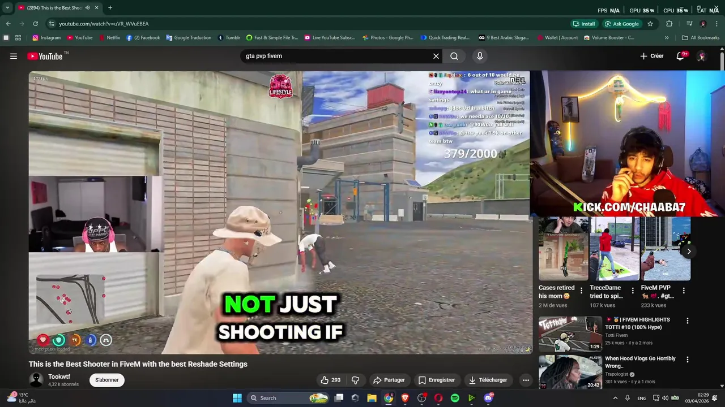Start voice search with the microphone
The image size is (725, 407).
(480, 56)
